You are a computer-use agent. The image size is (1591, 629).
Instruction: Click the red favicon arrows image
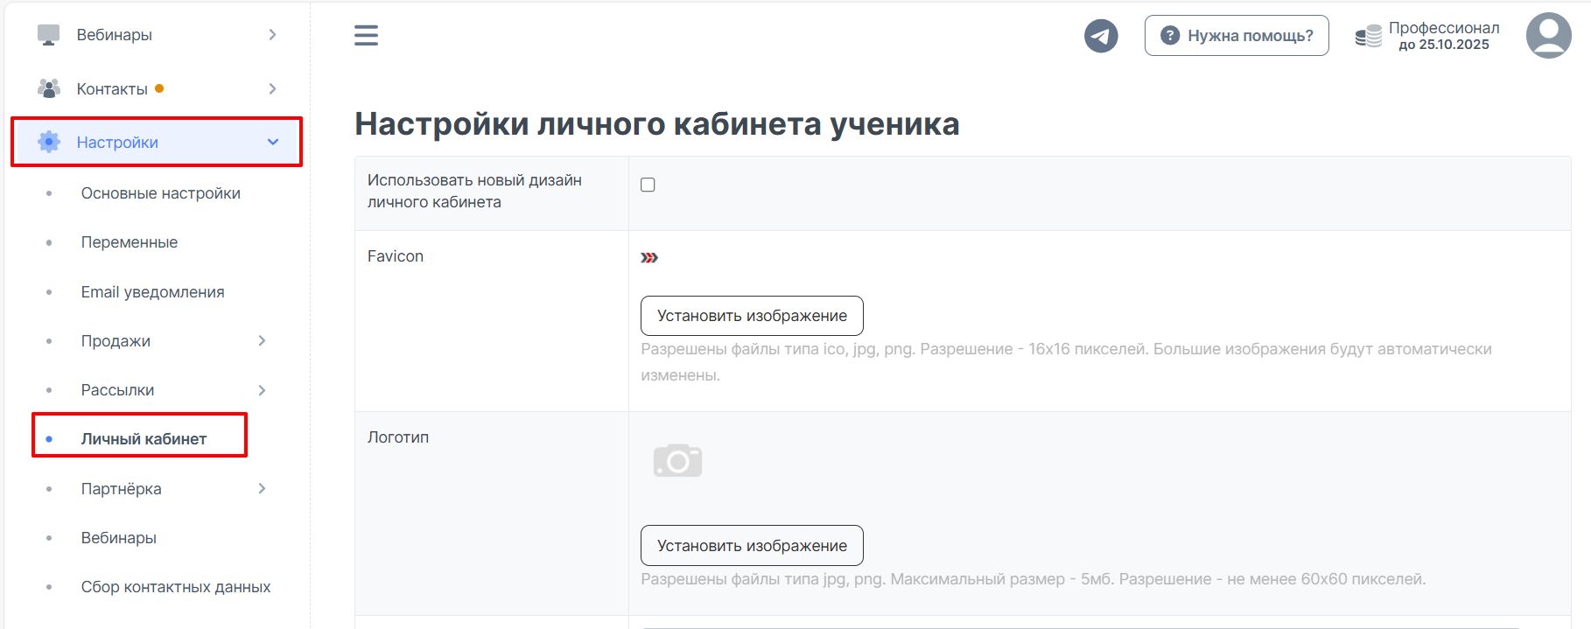tap(649, 257)
